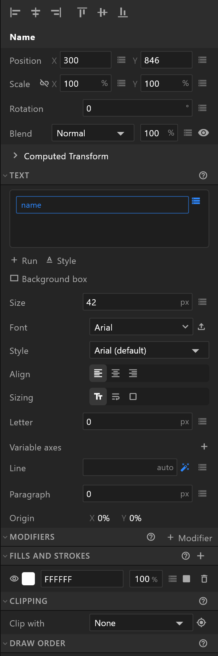Open data bind for Paragraph spacing
This screenshot has height=656, width=218.
point(202,493)
